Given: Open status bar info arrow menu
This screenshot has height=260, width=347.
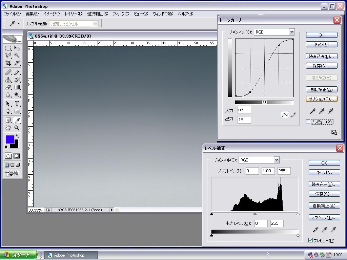Looking at the screenshot, I should point(111,210).
